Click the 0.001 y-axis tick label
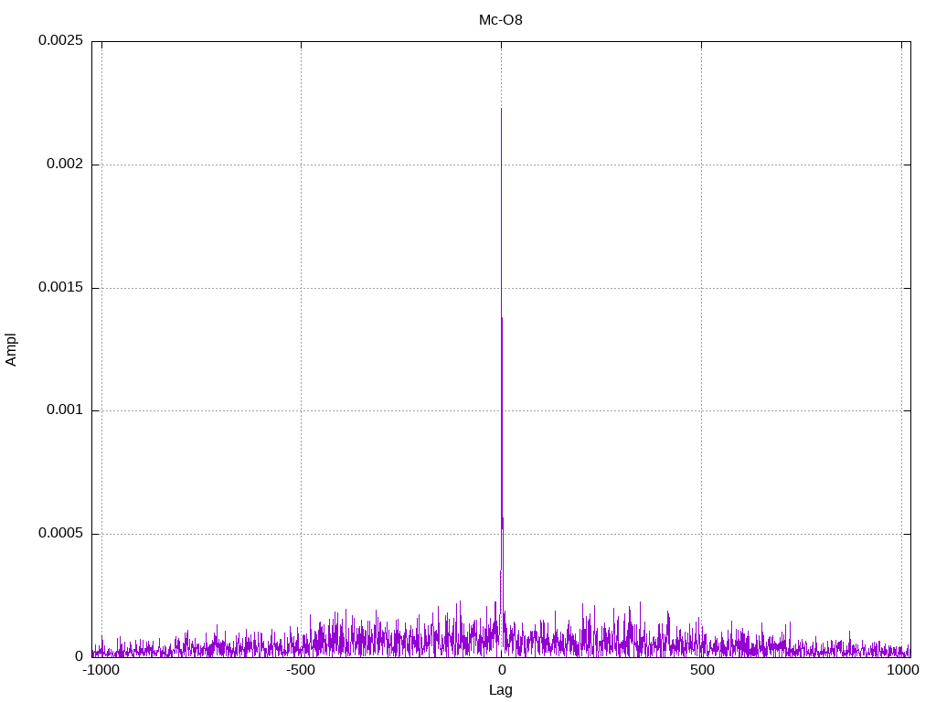This screenshot has width=936, height=702. click(64, 410)
